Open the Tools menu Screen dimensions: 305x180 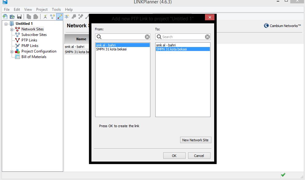pos(56,9)
